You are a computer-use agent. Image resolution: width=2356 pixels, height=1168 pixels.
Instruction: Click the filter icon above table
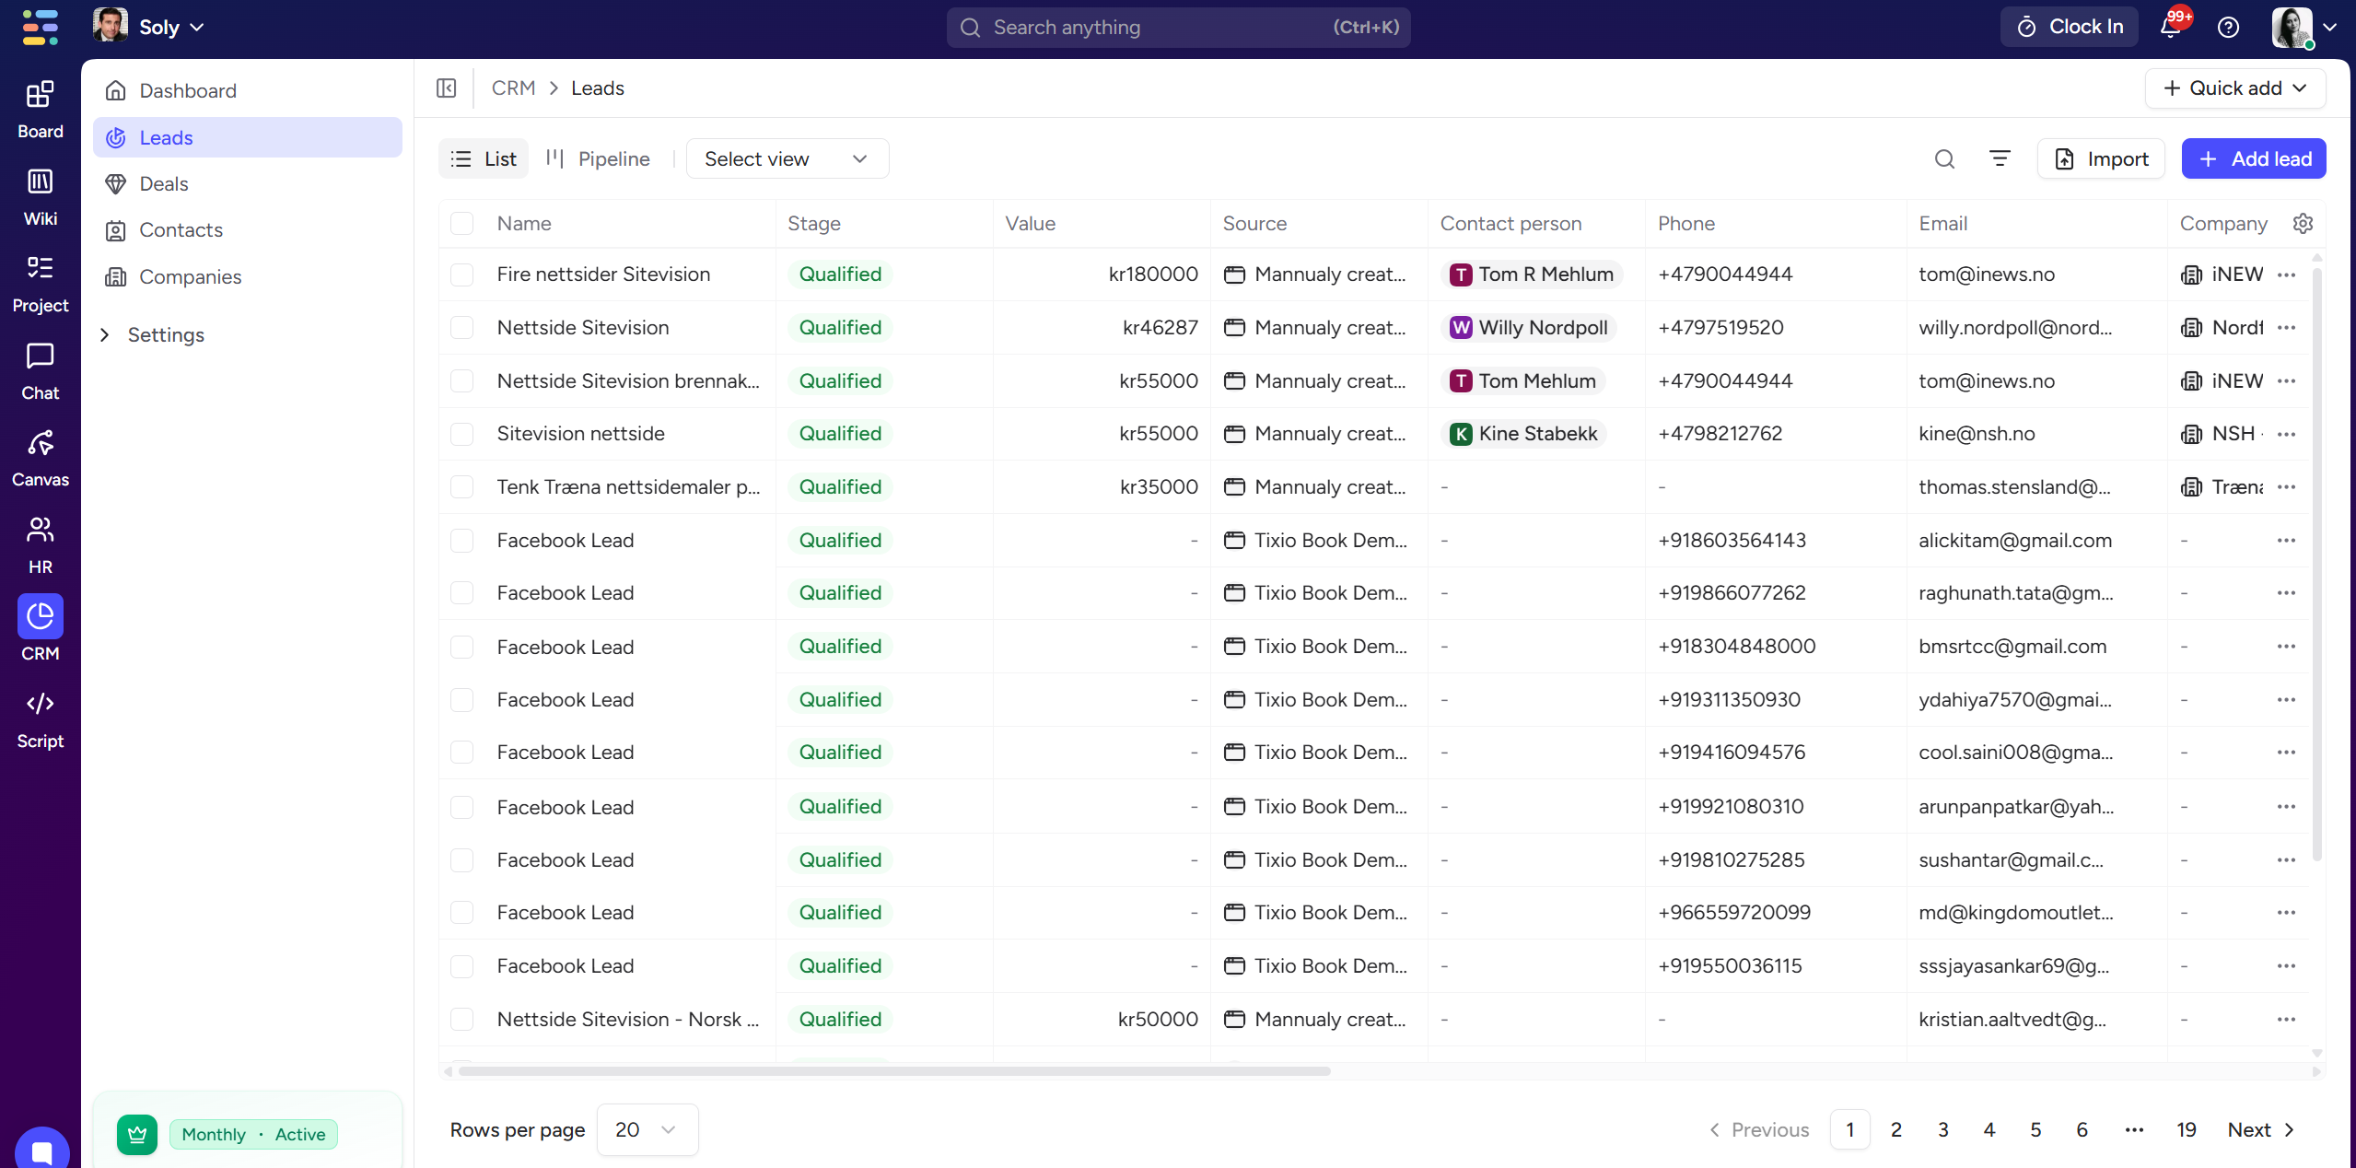click(2000, 158)
